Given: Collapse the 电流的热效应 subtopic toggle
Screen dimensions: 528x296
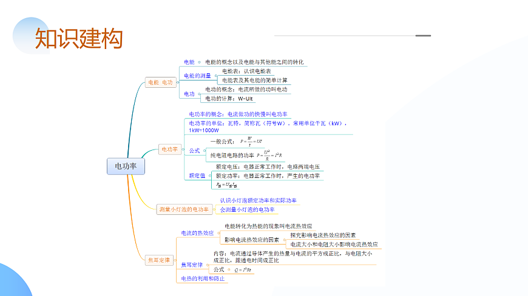Looking at the screenshot, I should [x=218, y=233].
